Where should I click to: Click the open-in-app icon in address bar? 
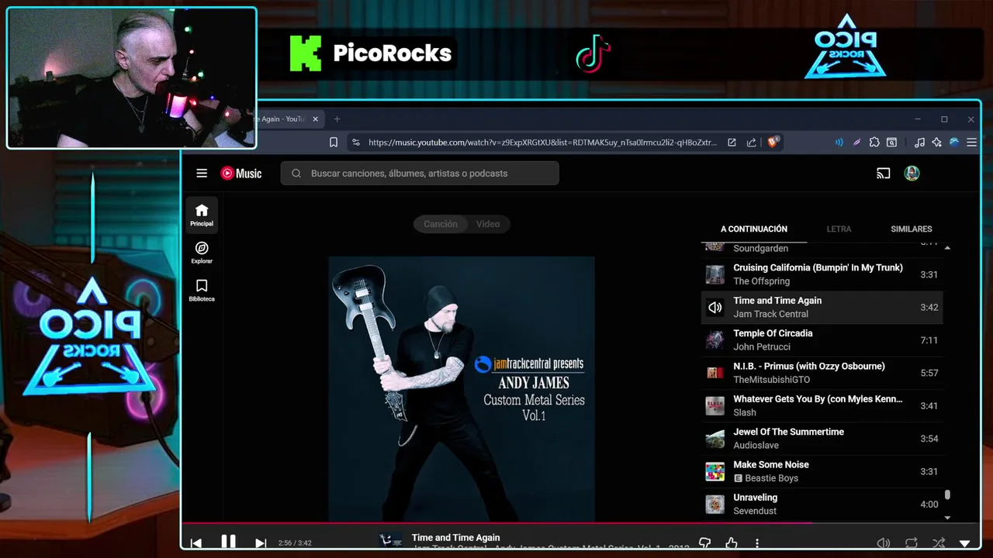pyautogui.click(x=732, y=143)
